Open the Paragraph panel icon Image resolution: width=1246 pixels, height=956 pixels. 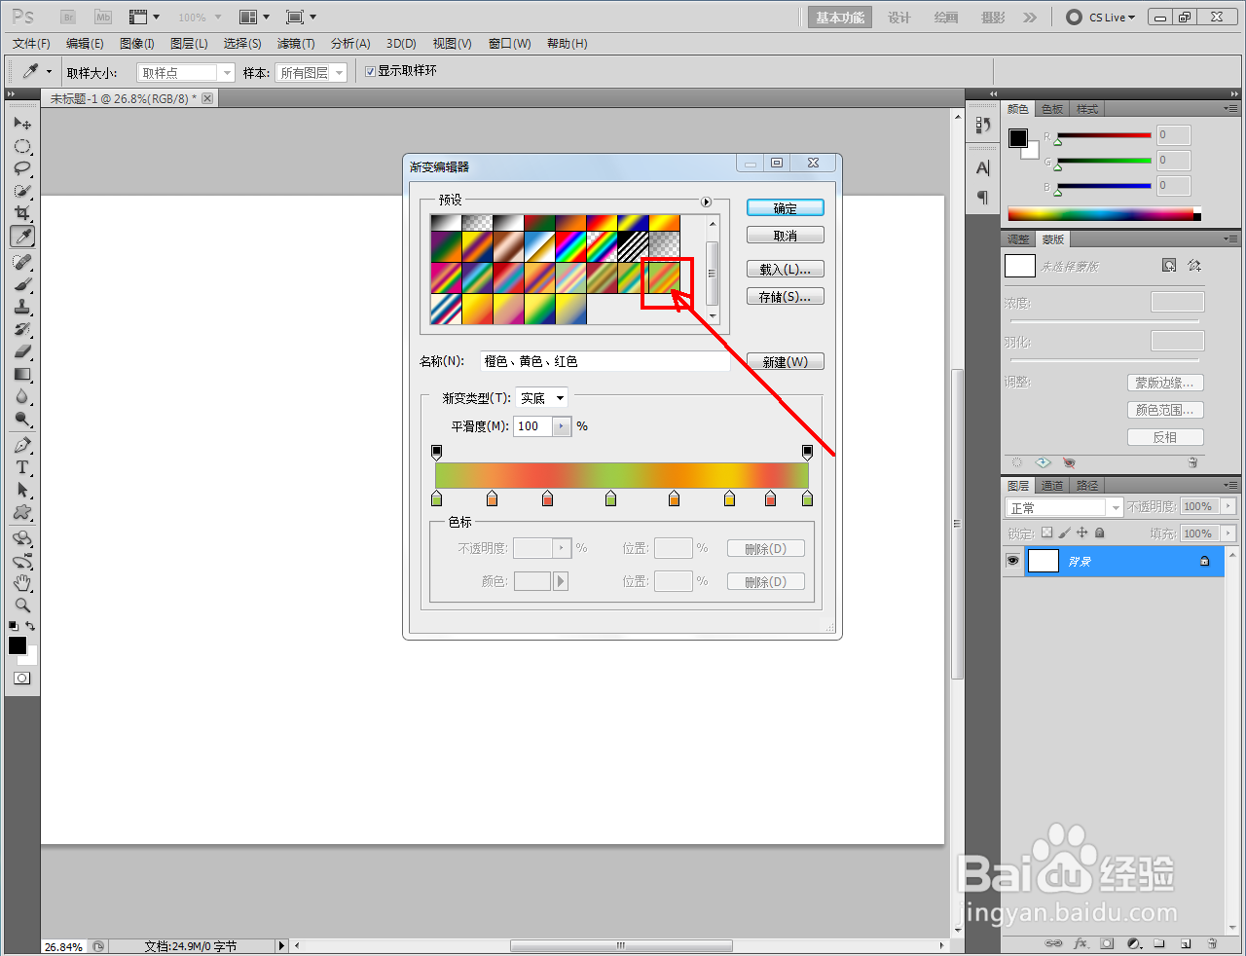point(982,197)
